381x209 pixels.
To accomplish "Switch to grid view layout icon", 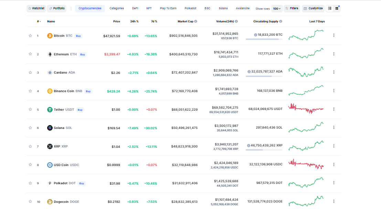I will [x=337, y=8].
